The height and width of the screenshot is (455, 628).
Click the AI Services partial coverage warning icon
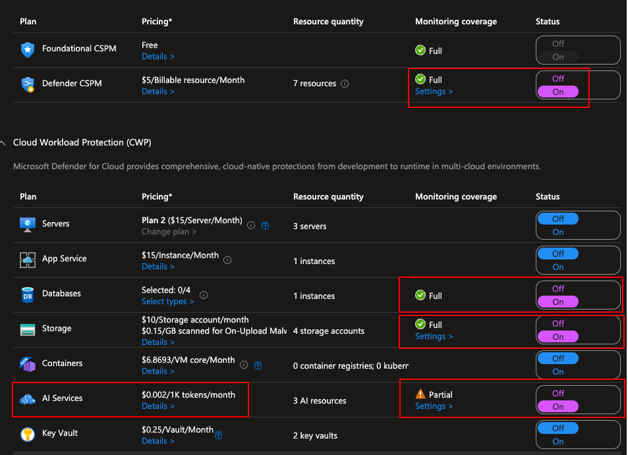(420, 394)
